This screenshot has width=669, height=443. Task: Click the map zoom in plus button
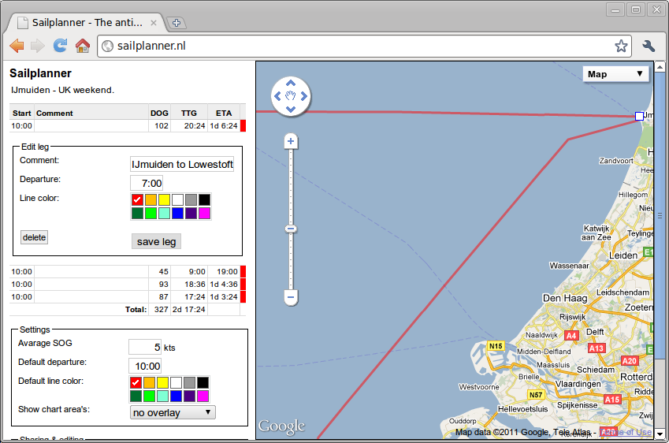291,142
